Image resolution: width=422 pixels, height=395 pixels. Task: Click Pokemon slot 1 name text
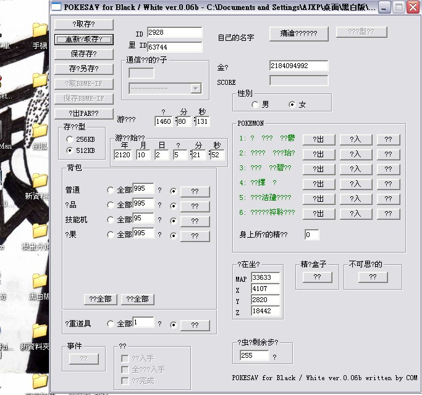click(268, 138)
